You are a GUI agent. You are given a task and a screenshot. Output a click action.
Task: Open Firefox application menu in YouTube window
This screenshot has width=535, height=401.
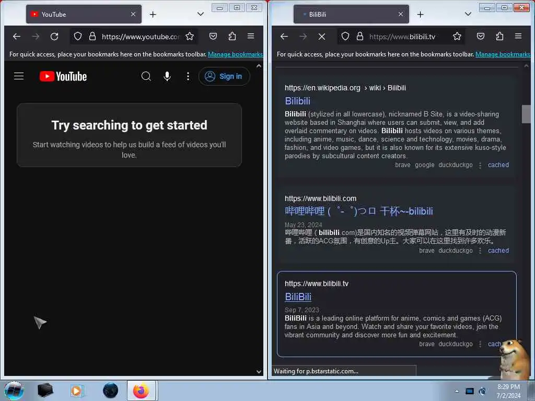coord(251,36)
